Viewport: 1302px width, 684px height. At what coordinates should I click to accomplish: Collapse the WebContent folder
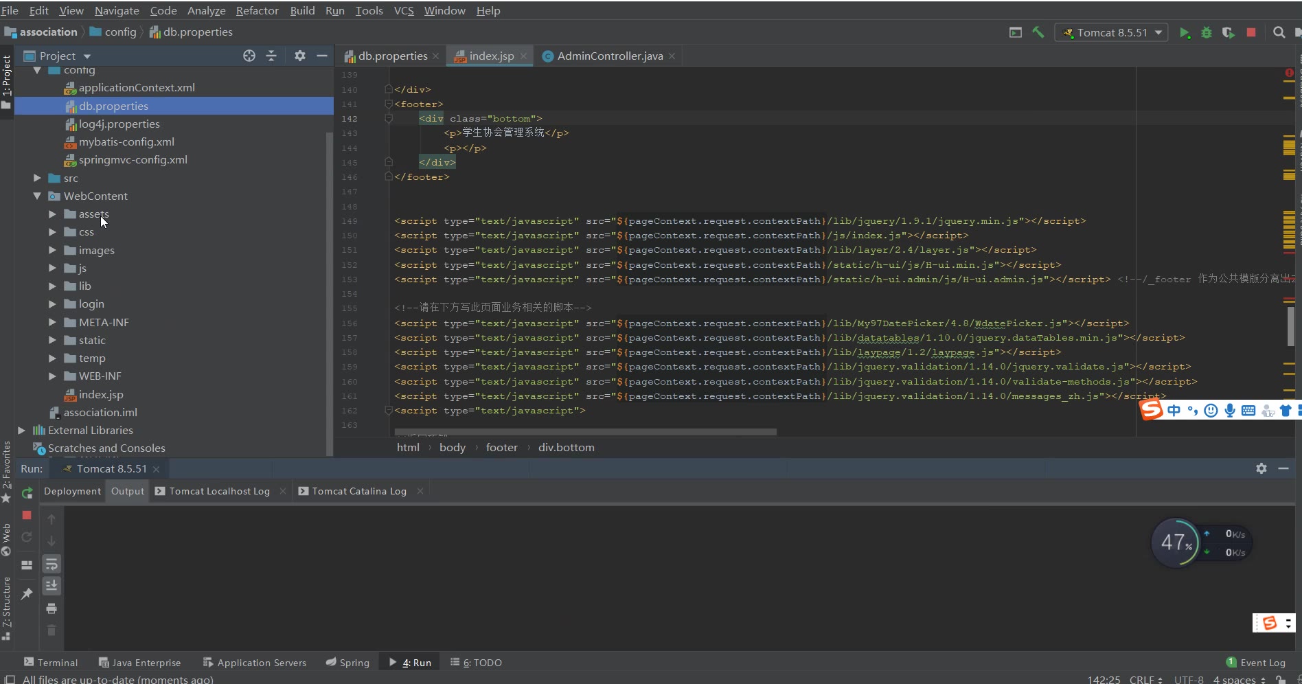(38, 196)
